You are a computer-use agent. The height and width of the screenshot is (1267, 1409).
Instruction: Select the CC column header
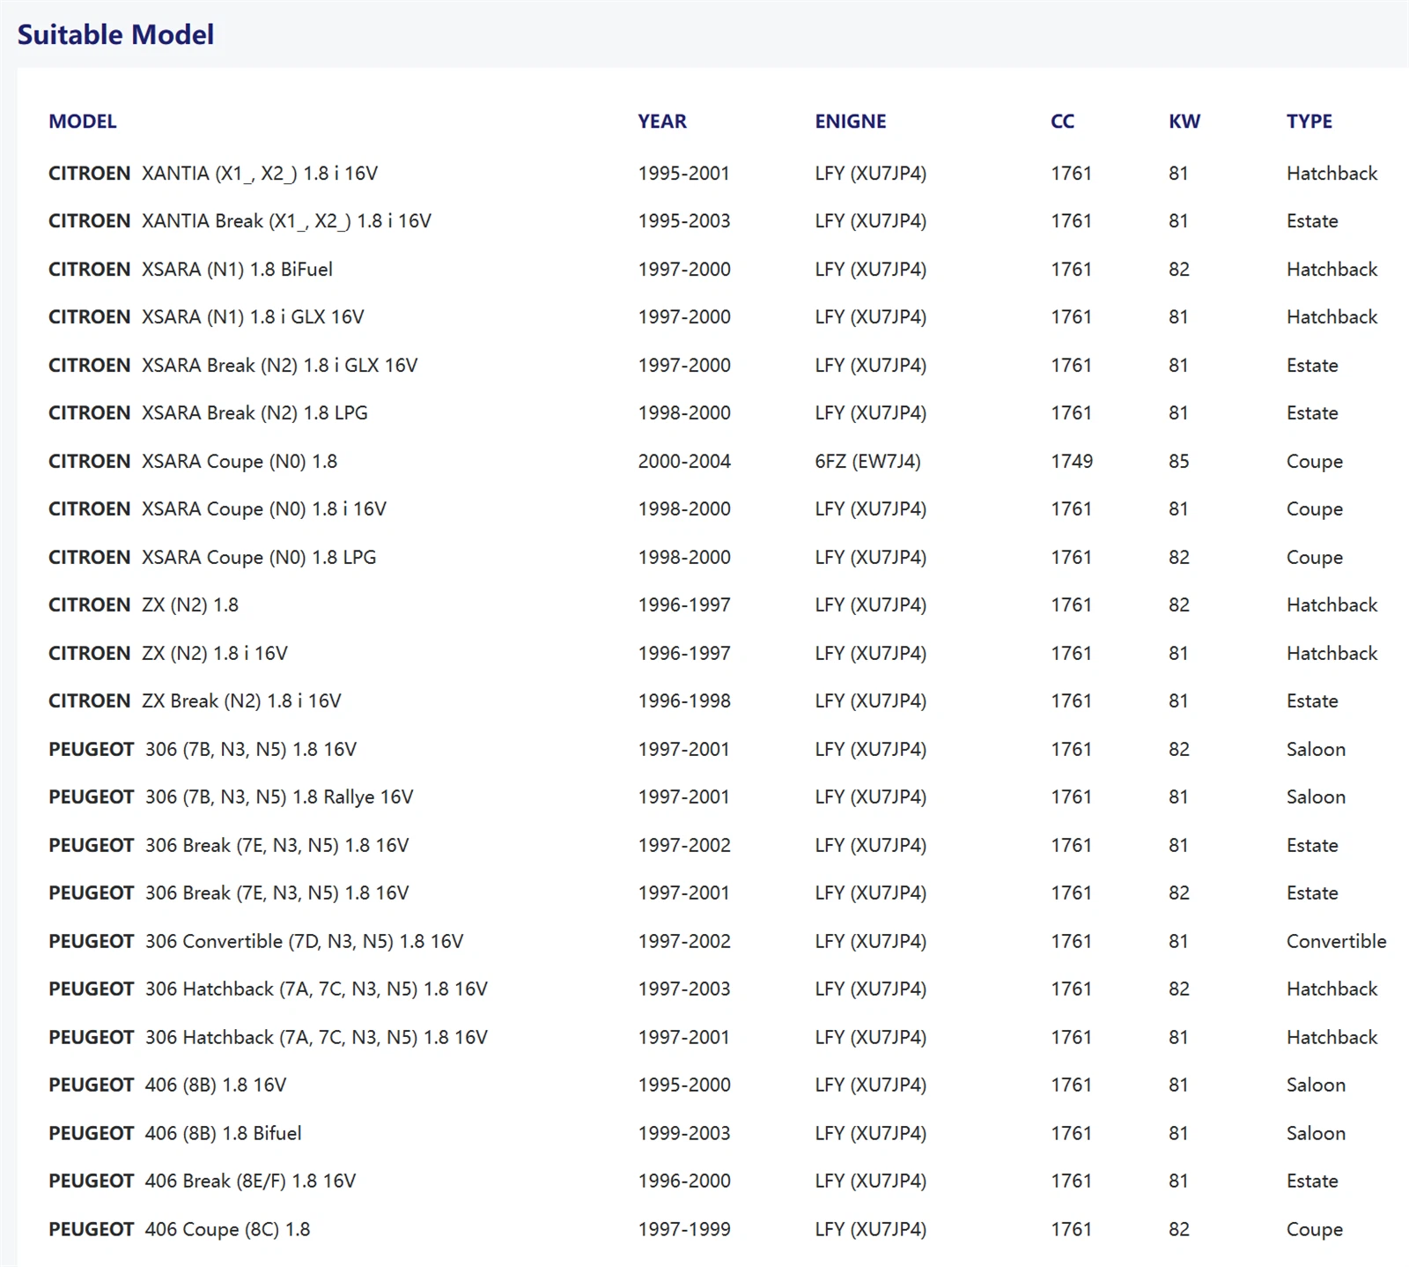[x=1062, y=122]
